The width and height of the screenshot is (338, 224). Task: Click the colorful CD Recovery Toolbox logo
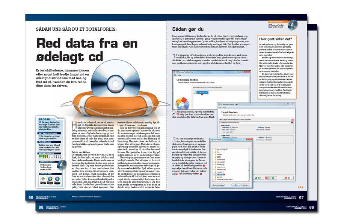coord(183,103)
